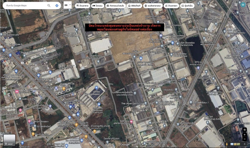Open the Google apps grid
This screenshot has width=250, height=148.
[236, 4]
